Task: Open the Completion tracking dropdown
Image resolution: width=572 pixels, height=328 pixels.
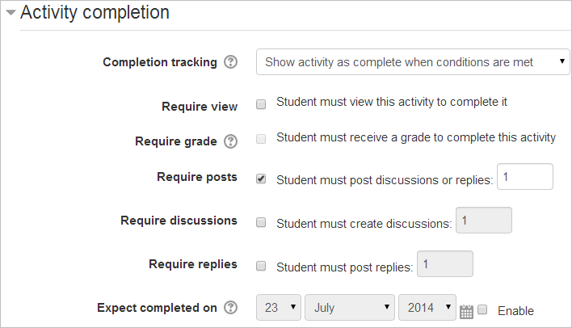Action: [x=413, y=61]
